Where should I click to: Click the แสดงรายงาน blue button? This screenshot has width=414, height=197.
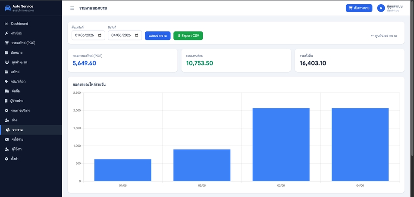point(158,36)
